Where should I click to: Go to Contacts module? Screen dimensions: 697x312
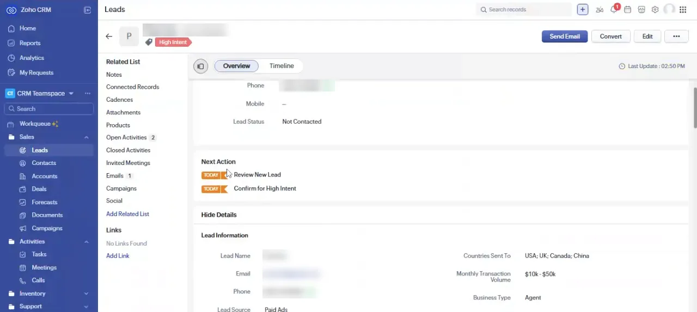pyautogui.click(x=44, y=163)
